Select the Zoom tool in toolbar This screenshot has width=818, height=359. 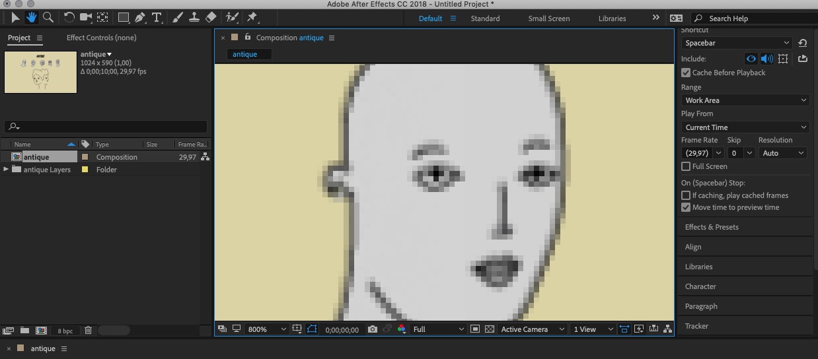[48, 17]
